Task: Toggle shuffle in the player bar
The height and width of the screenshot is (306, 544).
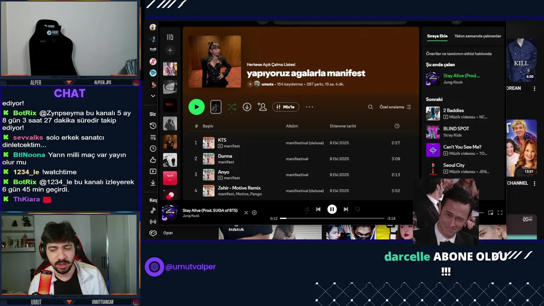Action: [307, 209]
